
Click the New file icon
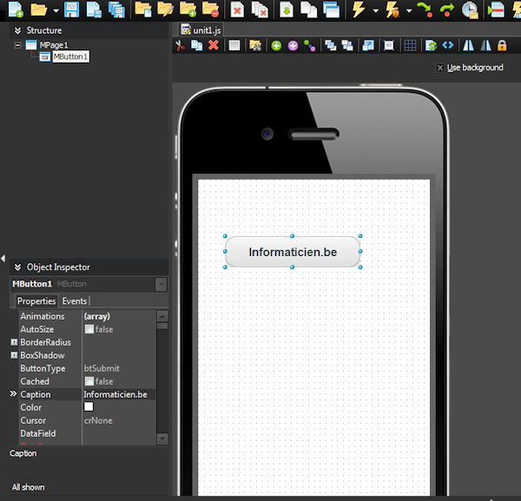click(x=15, y=10)
